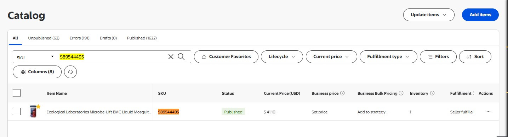The height and width of the screenshot is (137, 508).
Task: Click the magnifying glass search icon
Action: (x=181, y=57)
